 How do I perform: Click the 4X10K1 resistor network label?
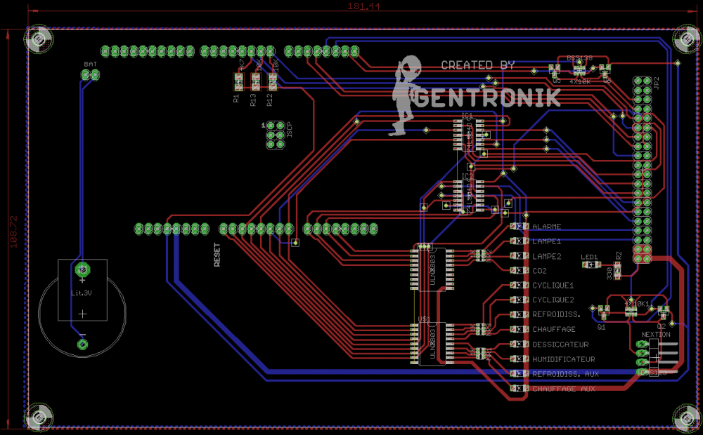tap(637, 304)
